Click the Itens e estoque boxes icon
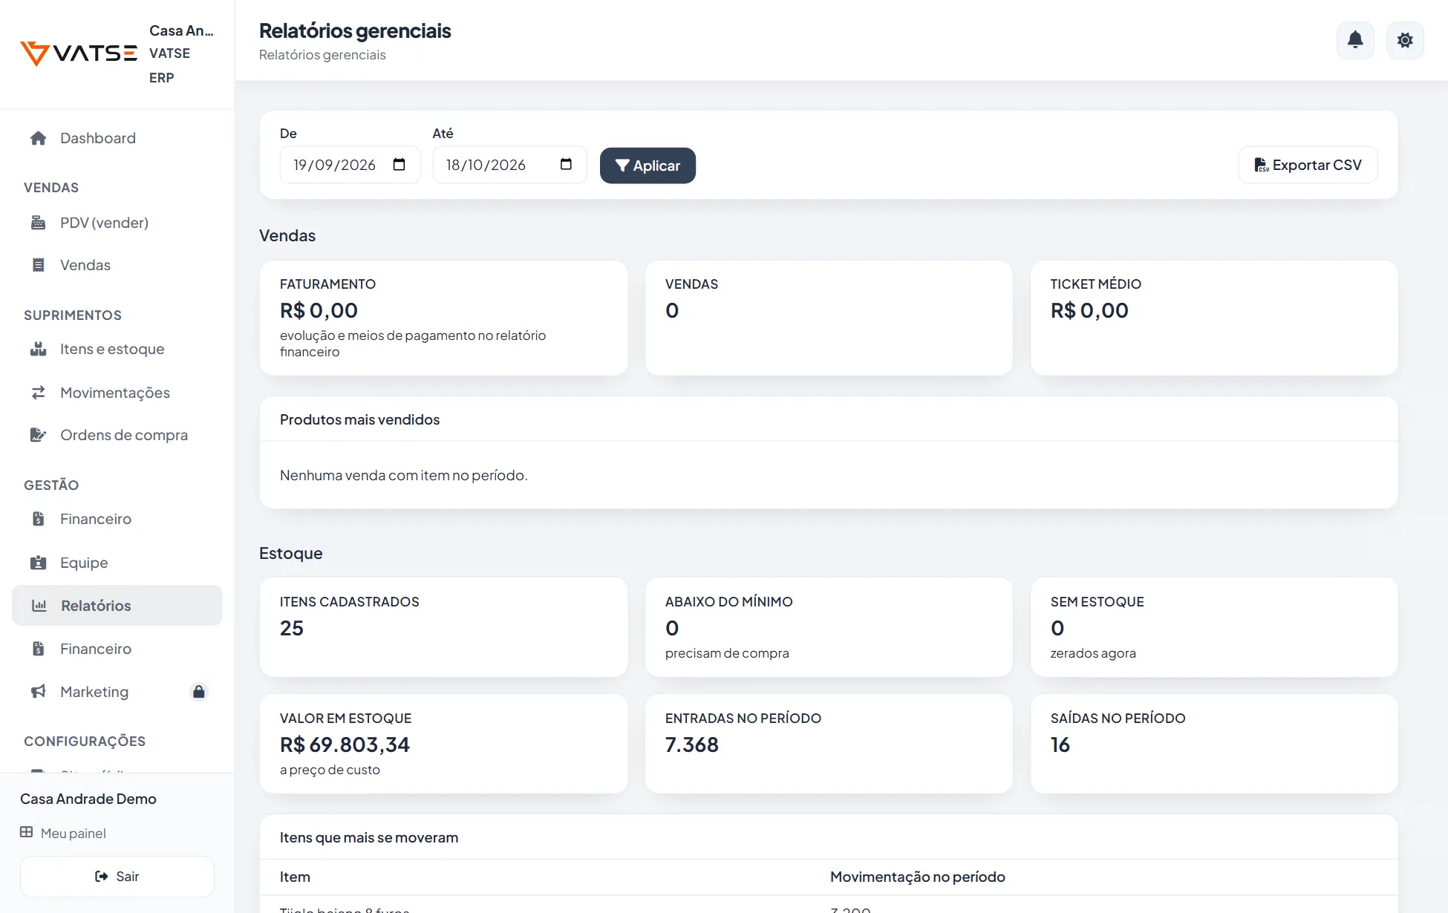 (39, 349)
